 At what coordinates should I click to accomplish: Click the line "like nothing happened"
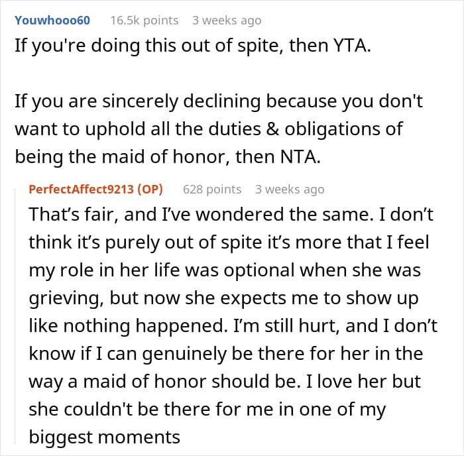[x=233, y=326]
